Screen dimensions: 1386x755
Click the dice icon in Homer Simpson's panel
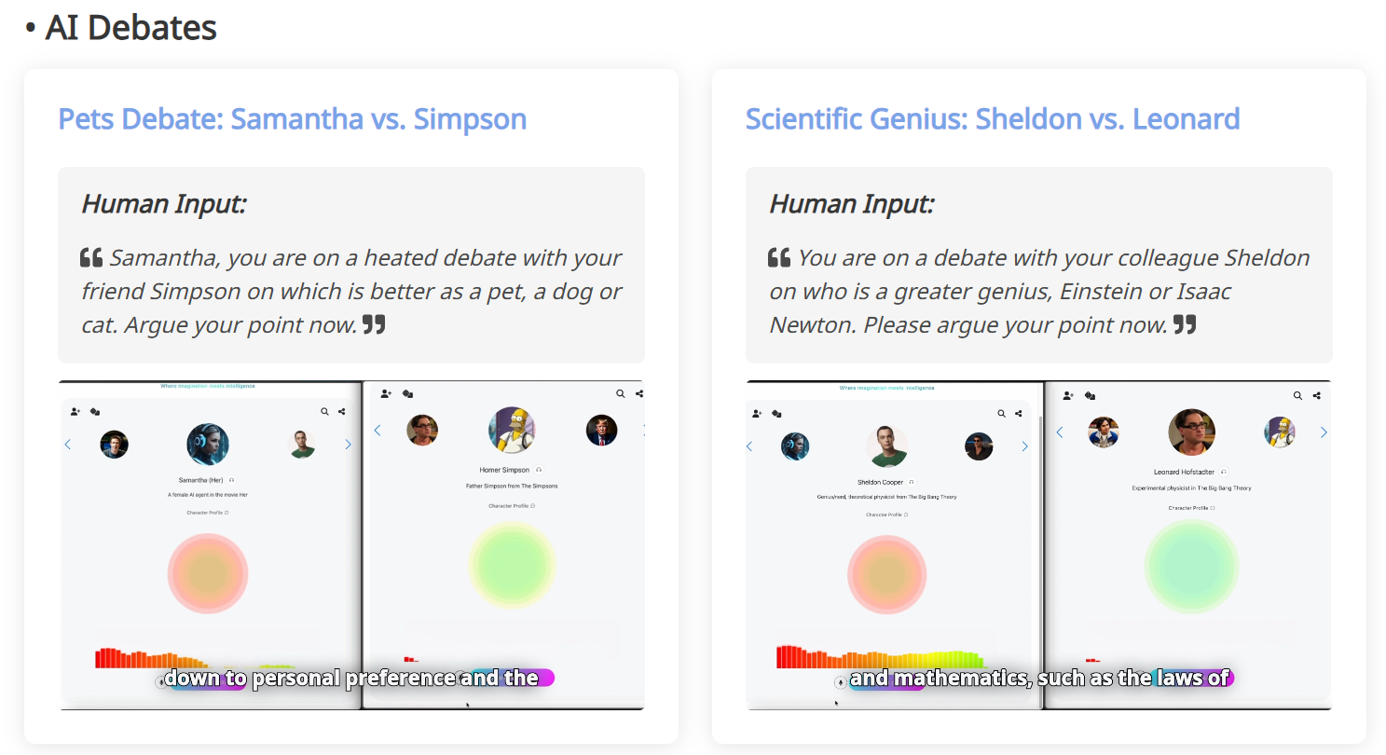(x=407, y=394)
